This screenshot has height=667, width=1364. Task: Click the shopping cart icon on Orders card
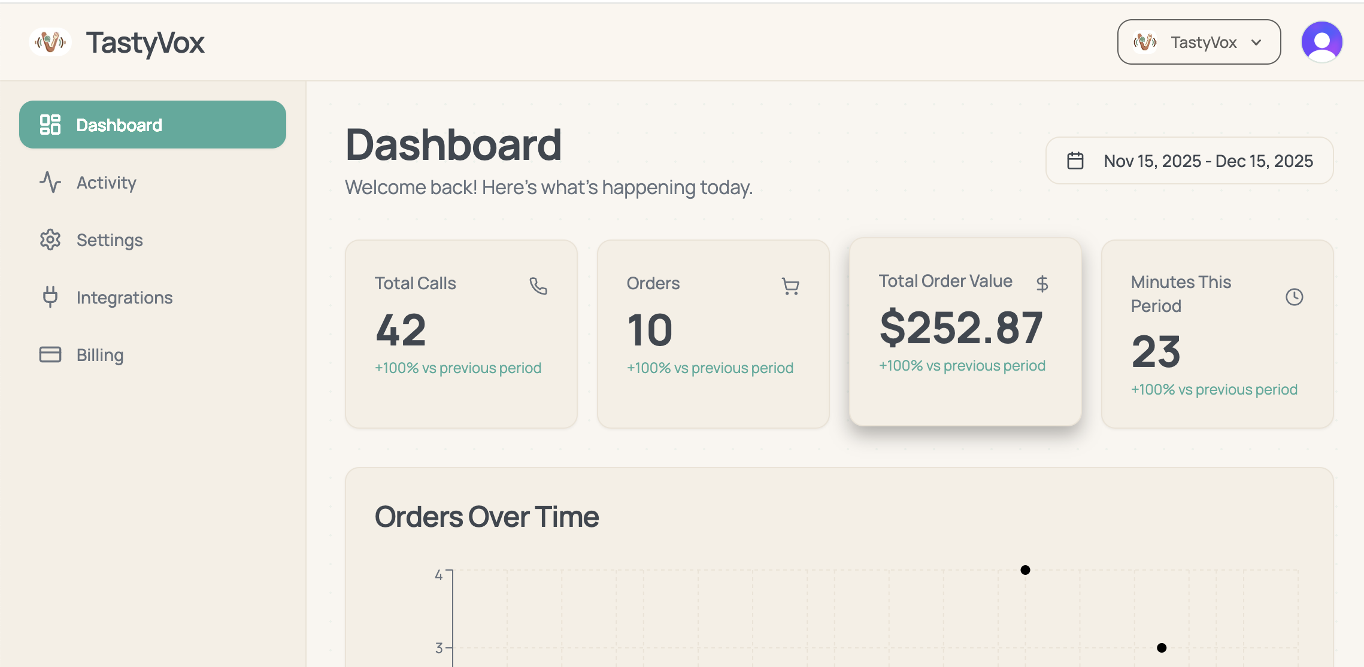pyautogui.click(x=790, y=286)
